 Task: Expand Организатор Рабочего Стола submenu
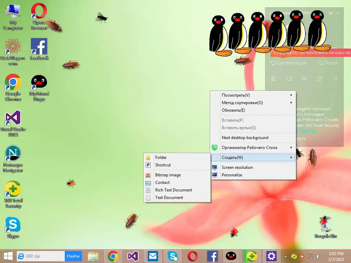253,147
